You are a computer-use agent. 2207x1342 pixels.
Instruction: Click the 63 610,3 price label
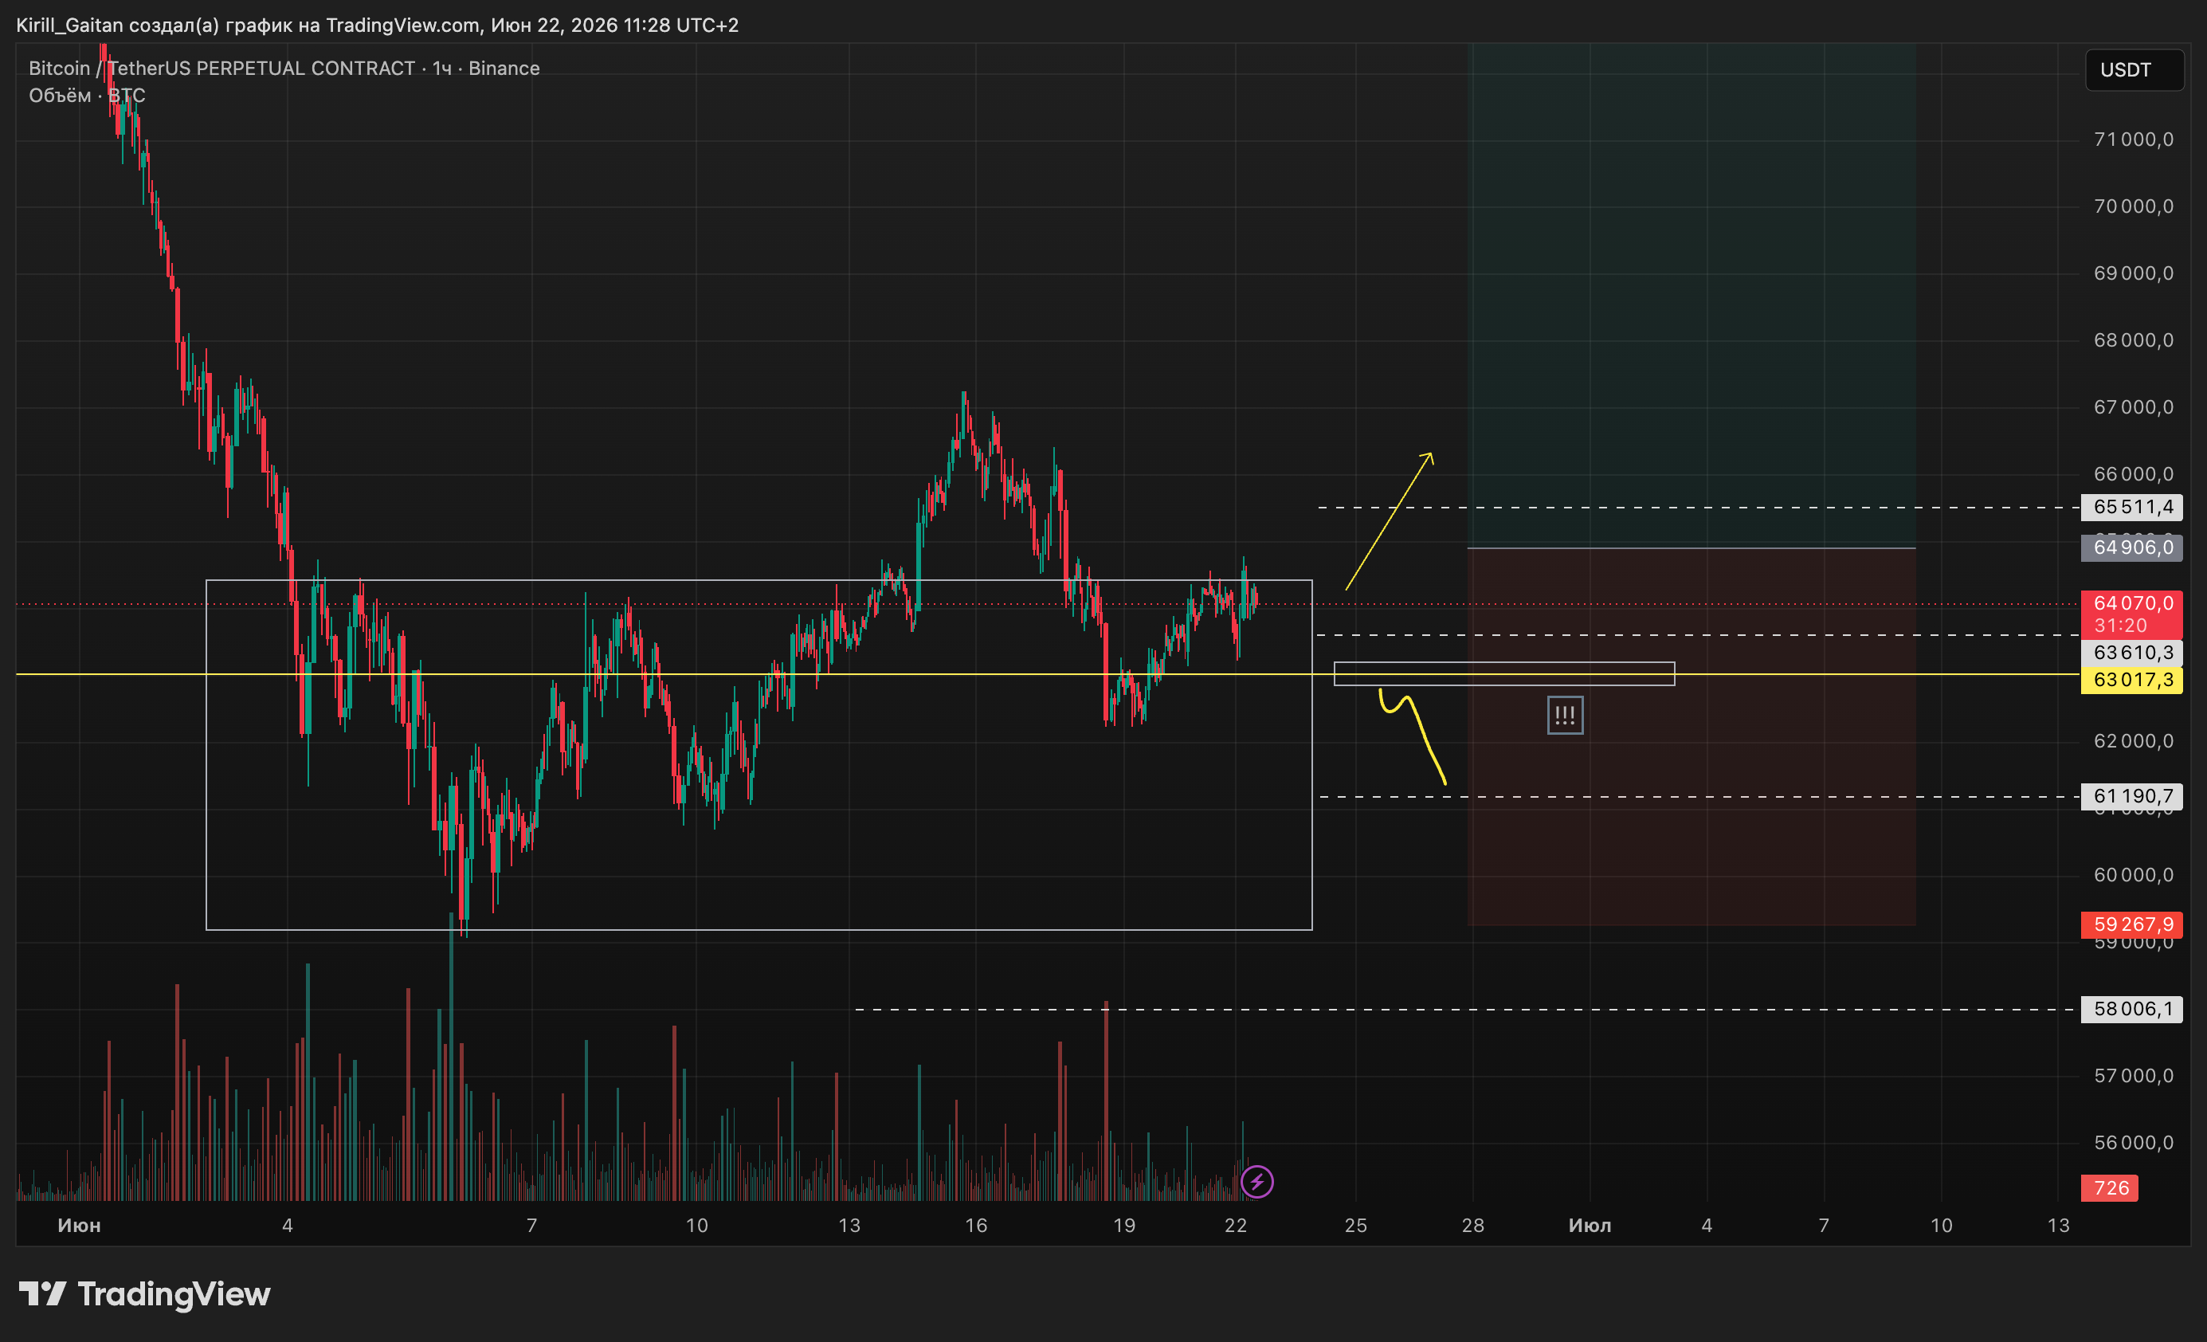click(2132, 652)
